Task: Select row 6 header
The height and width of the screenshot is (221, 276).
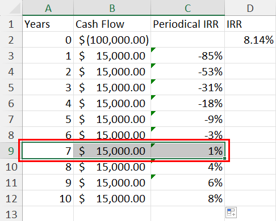Action: click(11, 103)
